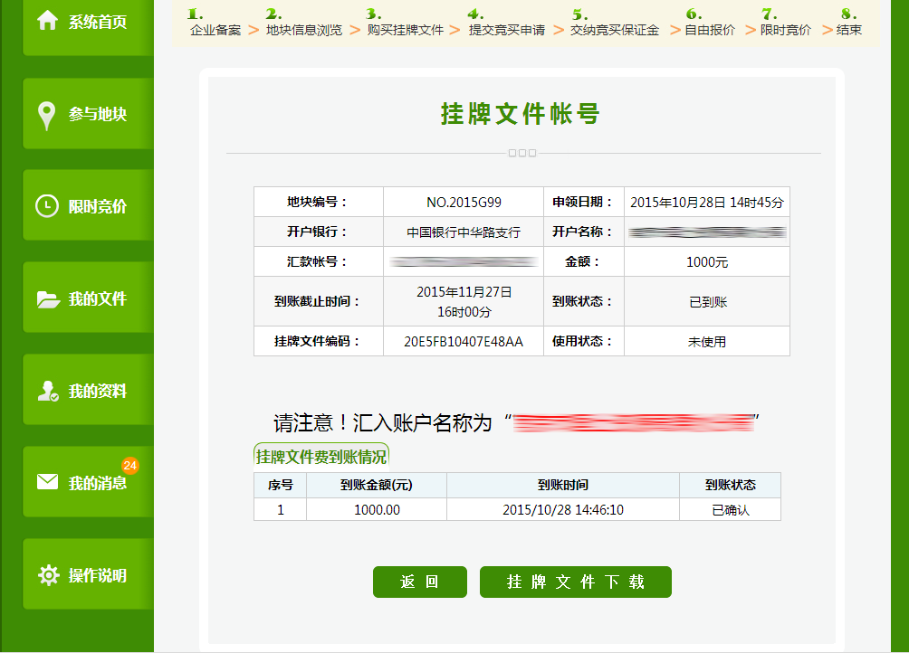This screenshot has height=653, width=909.
Task: Click the envelope icon for 我的消息
Action: coord(47,482)
